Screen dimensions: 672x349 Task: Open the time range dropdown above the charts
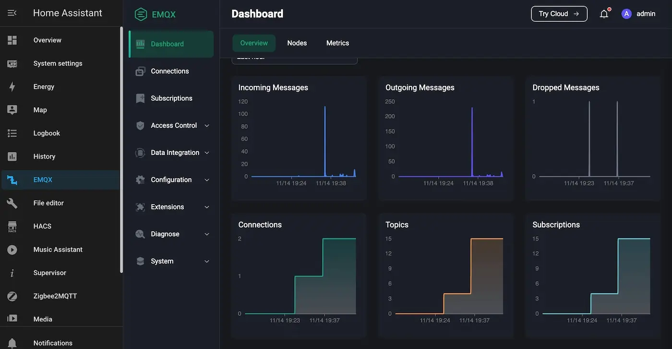(295, 60)
